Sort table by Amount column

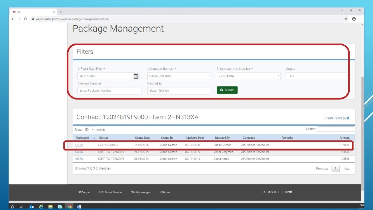point(345,138)
